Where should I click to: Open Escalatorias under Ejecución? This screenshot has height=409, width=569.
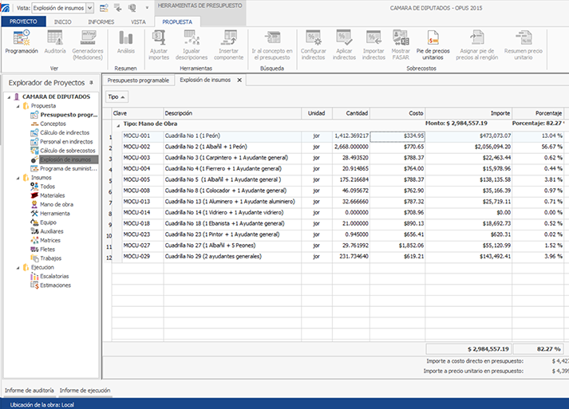(54, 276)
